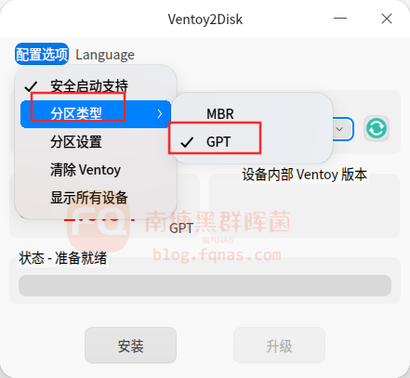Open the device selection dropdown arrow

tap(339, 129)
